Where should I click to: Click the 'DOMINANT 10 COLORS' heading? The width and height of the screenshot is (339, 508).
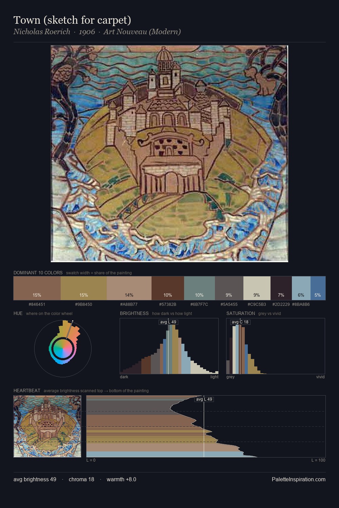click(x=38, y=273)
